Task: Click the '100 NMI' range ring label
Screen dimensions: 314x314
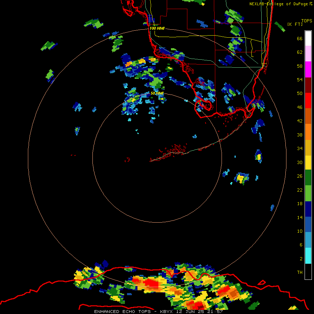Action: coord(157,28)
